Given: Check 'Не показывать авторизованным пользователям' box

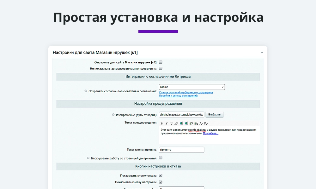Looking at the screenshot, I should point(161,68).
